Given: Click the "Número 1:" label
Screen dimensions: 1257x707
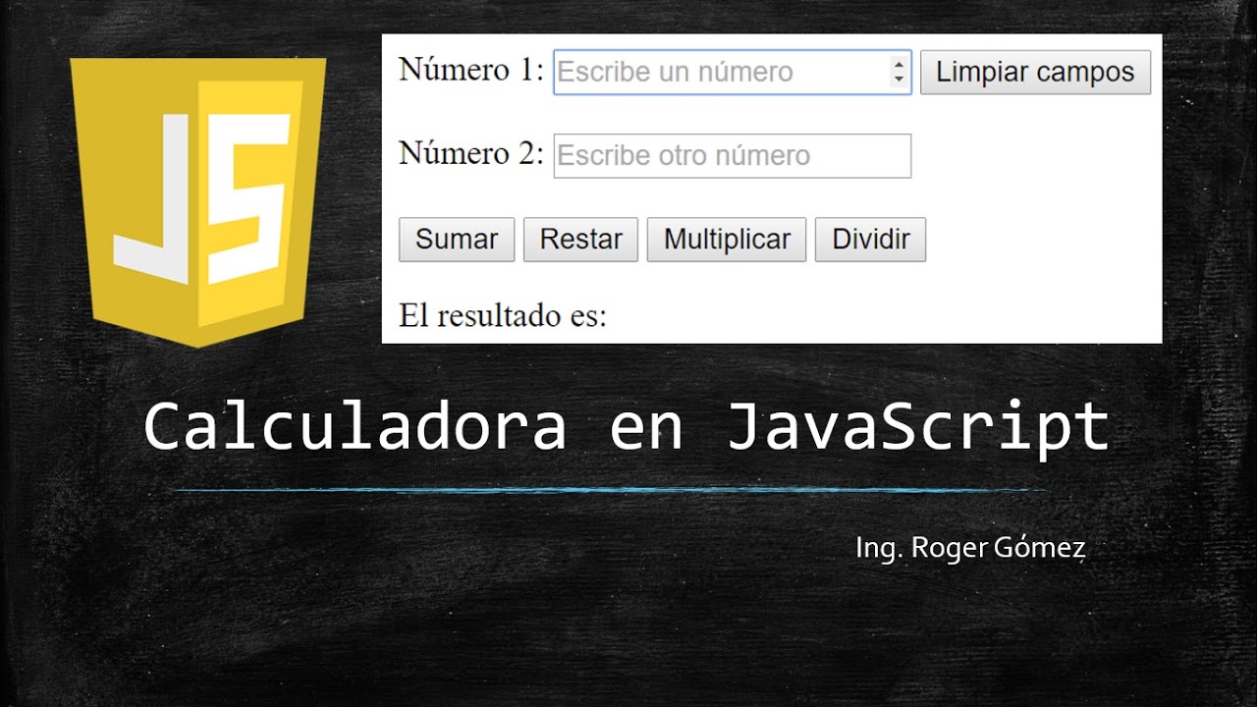Looking at the screenshot, I should [470, 70].
